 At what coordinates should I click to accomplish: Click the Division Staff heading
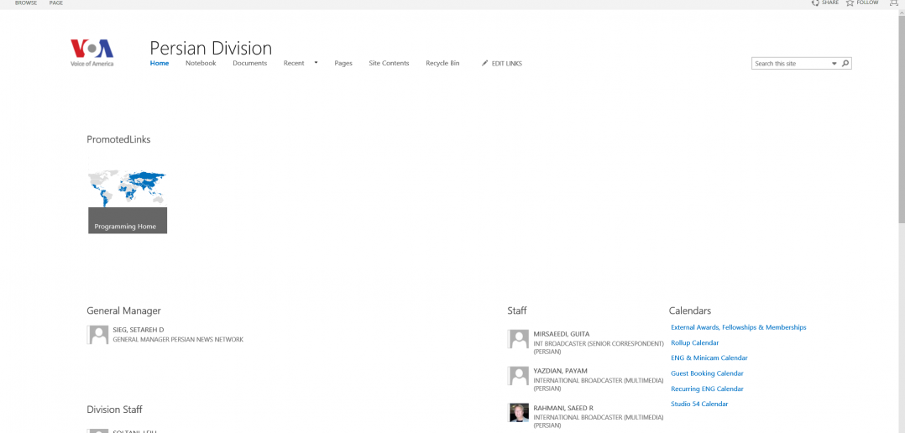click(114, 410)
